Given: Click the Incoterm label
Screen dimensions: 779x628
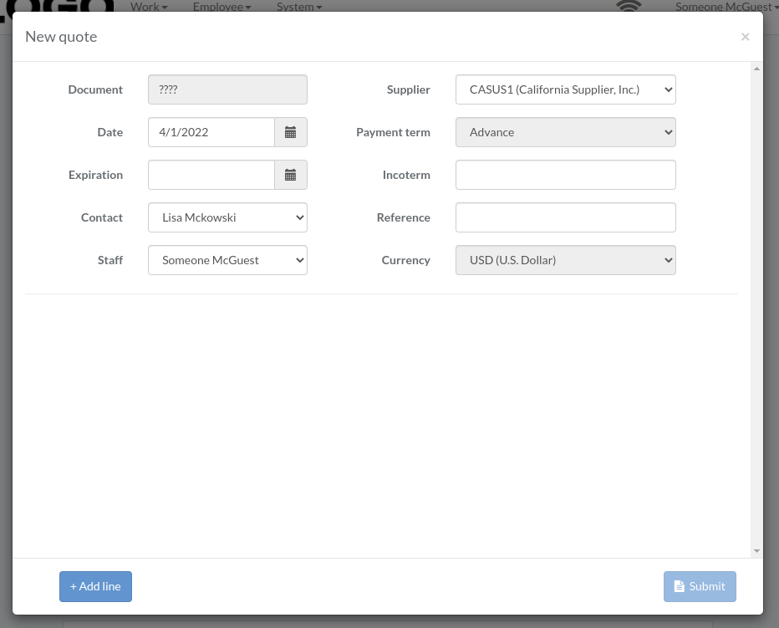Looking at the screenshot, I should (406, 175).
